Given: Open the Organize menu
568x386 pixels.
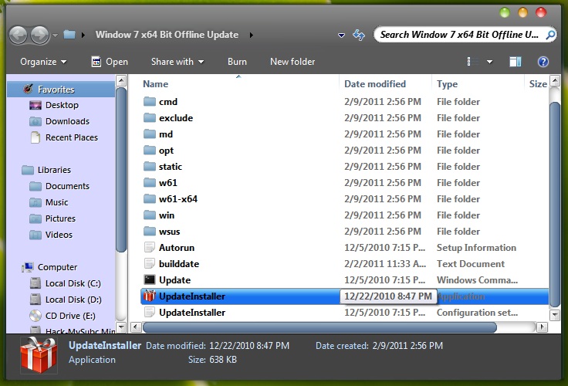Looking at the screenshot, I should 43,62.
